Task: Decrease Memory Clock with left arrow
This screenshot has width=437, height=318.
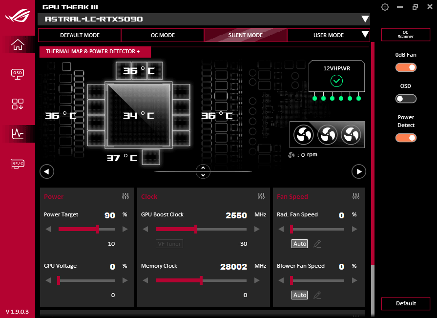Action: point(145,280)
